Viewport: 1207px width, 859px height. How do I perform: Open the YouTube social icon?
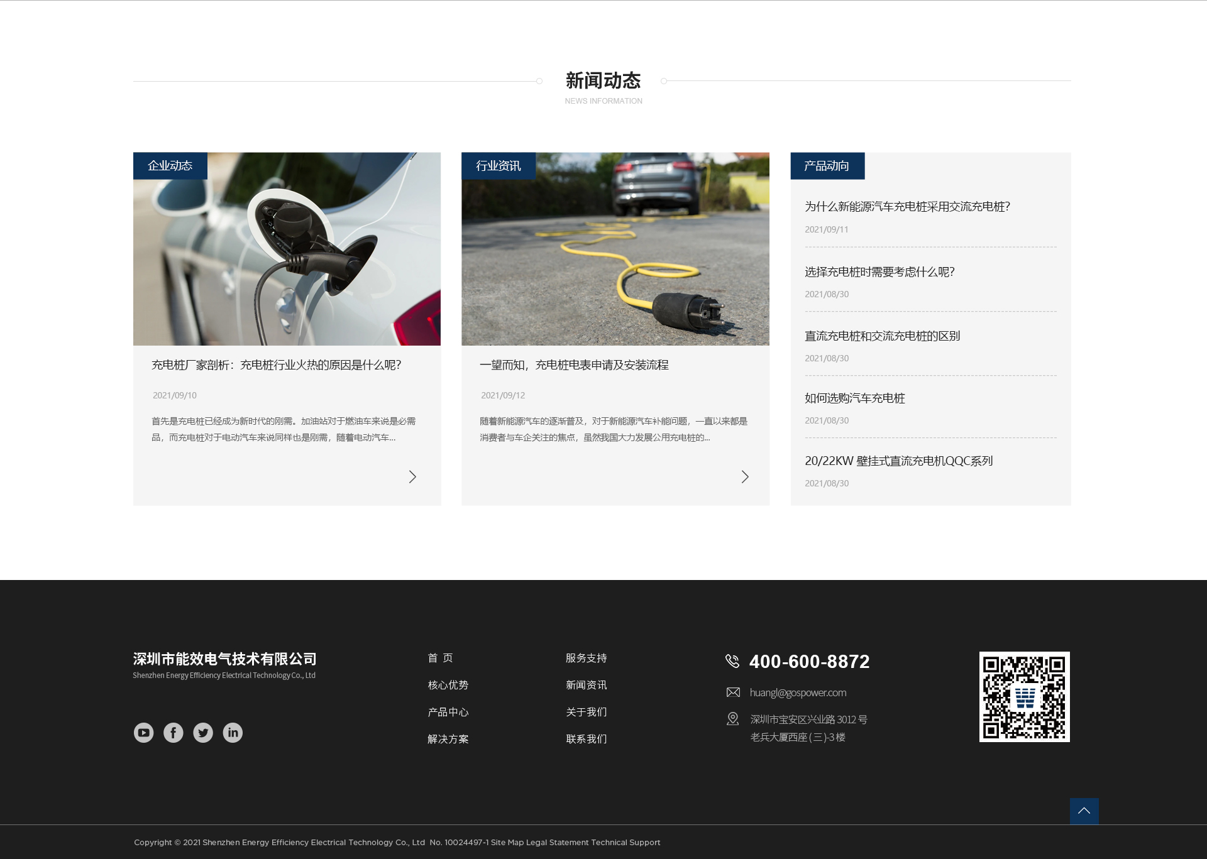pyautogui.click(x=143, y=733)
